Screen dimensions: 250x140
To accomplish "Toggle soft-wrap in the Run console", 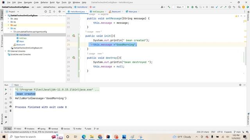I will click(11, 98).
